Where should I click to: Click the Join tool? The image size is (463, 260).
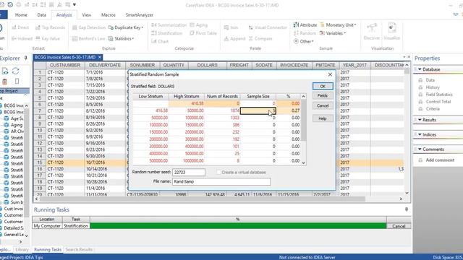coord(231,27)
